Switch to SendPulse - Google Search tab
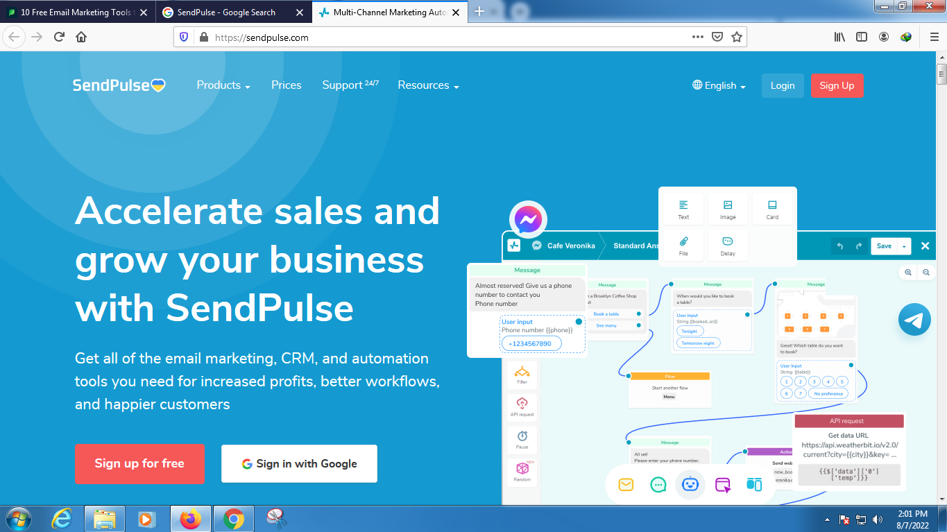Viewport: 947px width, 532px height. [x=226, y=12]
